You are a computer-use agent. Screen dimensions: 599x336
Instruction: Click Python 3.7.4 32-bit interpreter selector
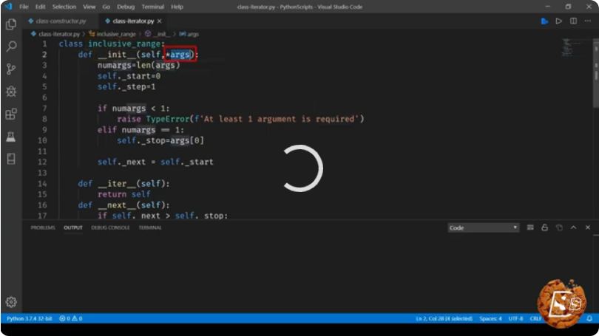(30, 318)
